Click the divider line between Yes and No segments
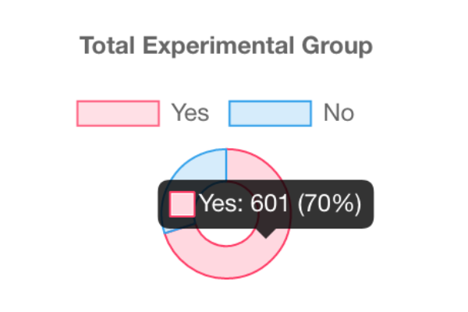The image size is (468, 312). click(x=226, y=165)
